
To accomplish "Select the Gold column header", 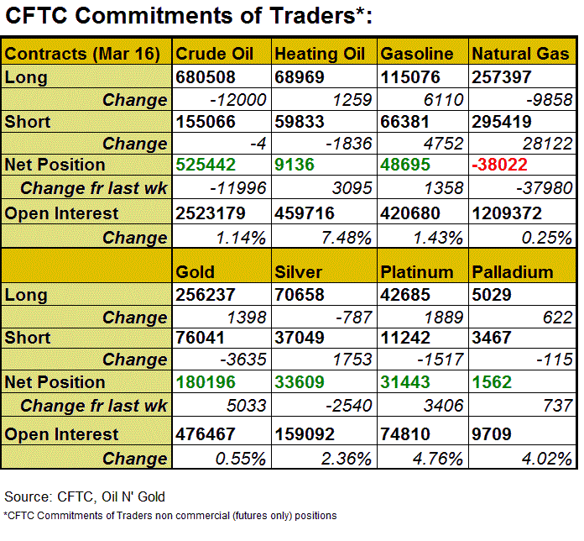I will (x=196, y=271).
